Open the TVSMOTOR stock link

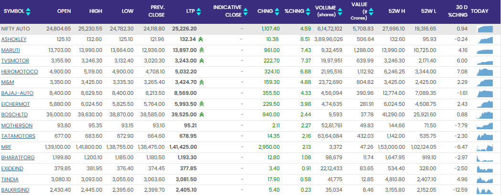pos(15,61)
